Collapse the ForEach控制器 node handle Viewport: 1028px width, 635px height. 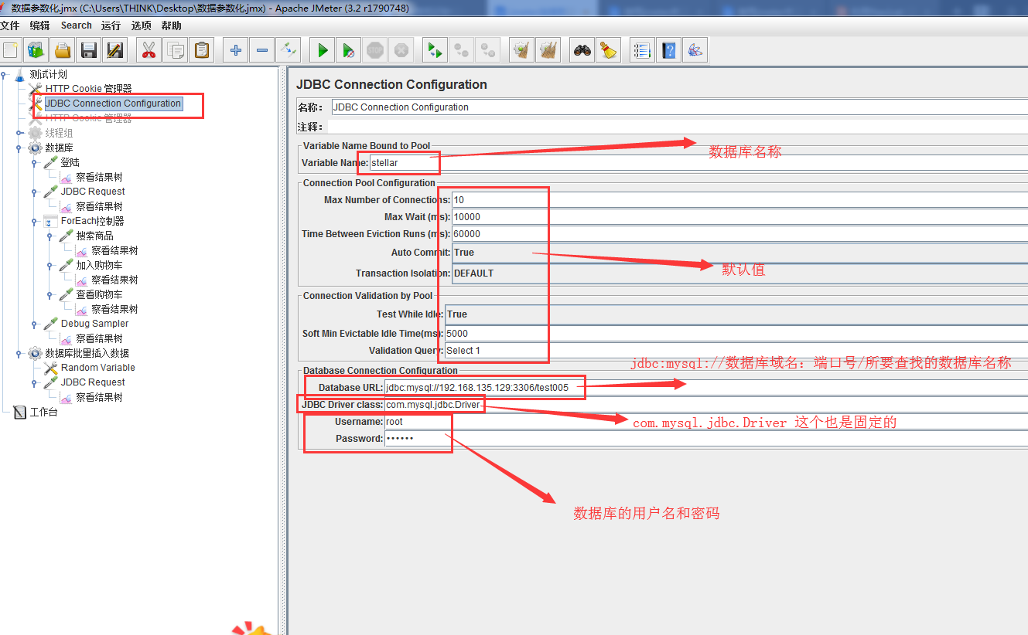point(35,221)
